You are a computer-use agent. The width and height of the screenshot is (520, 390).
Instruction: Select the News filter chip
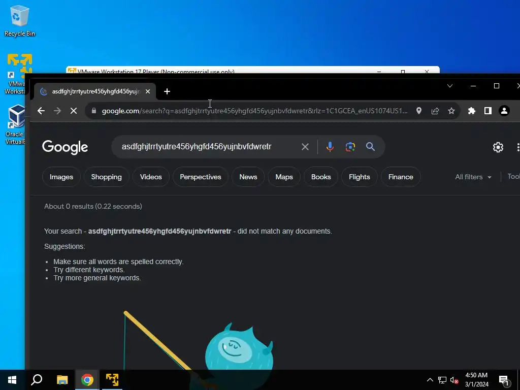coord(248,177)
